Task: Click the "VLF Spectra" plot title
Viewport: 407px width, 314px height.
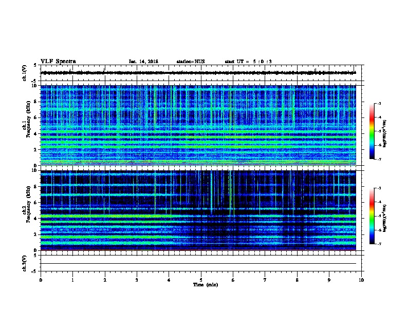Action: tap(58, 62)
